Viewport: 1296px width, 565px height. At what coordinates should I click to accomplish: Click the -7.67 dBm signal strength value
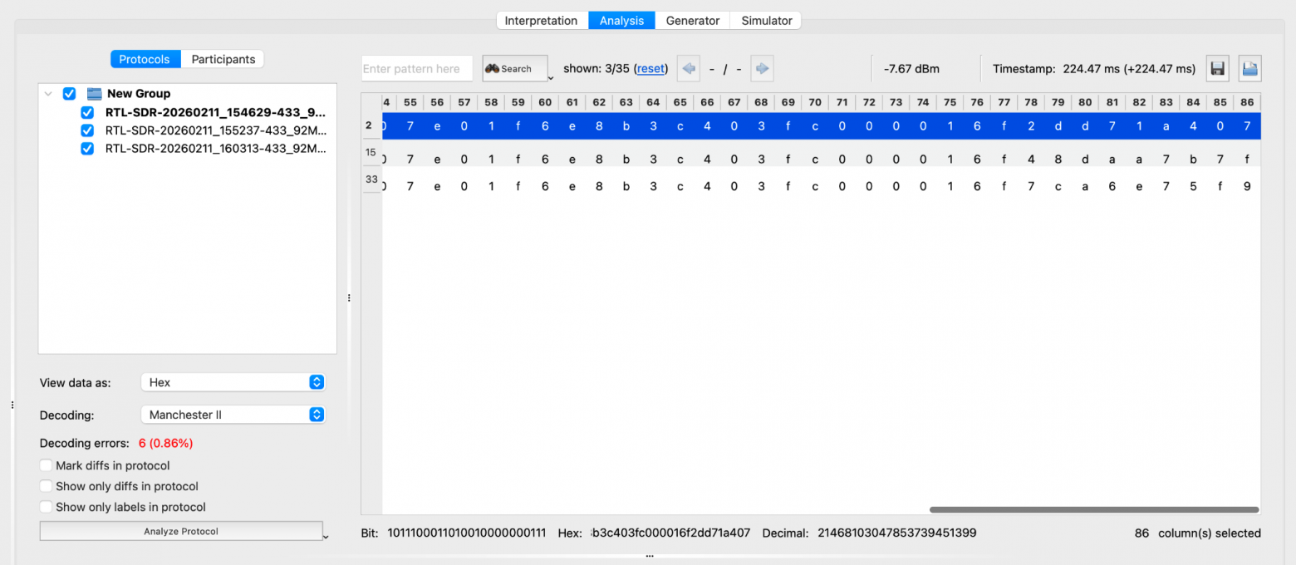click(911, 69)
